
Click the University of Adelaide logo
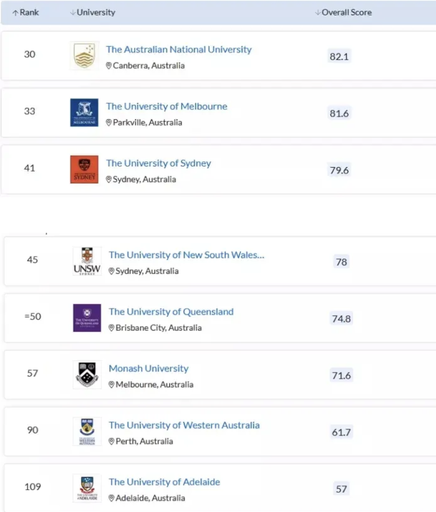87,488
